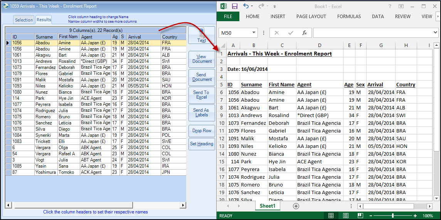This screenshot has height=220, width=441.
Task: Click the Excel Save icon
Action: coord(235,6)
